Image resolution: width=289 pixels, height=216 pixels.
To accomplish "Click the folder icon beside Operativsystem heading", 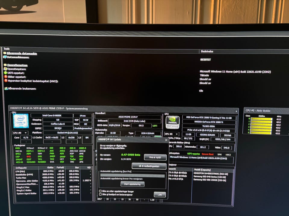I will pyautogui.click(x=5, y=65).
